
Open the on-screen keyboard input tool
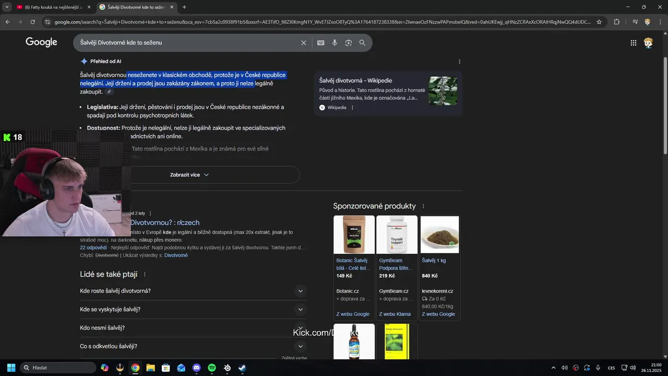pos(321,43)
